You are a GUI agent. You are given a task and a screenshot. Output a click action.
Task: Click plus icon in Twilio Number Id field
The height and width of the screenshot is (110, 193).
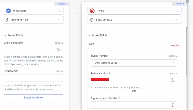tap(173, 80)
